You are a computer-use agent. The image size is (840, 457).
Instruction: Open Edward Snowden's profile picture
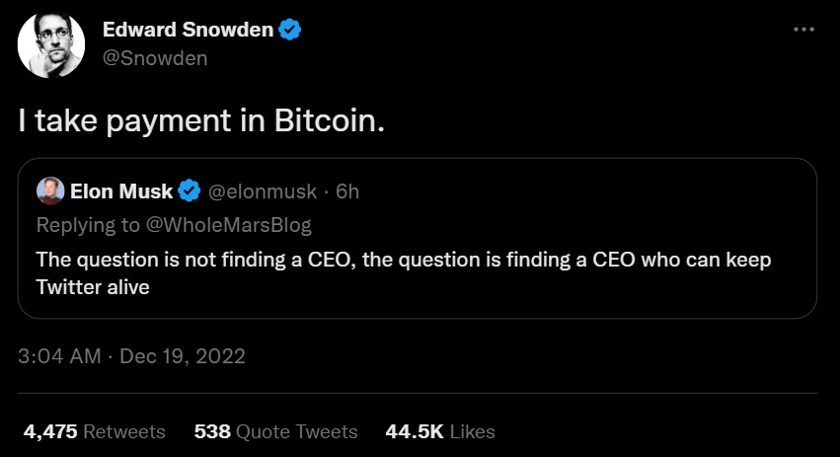click(51, 45)
